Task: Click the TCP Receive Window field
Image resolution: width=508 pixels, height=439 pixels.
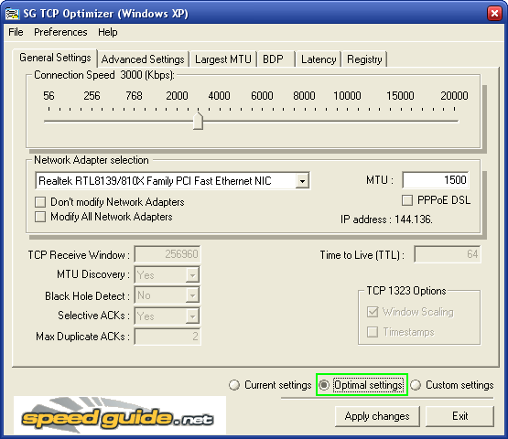Action: click(x=168, y=254)
